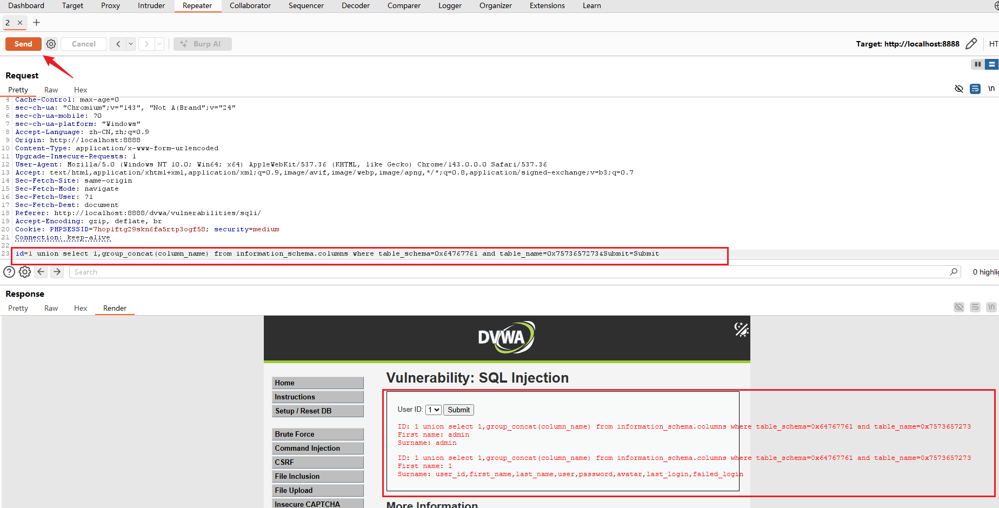The width and height of the screenshot is (999, 508).
Task: Switch Response view to Hex
Action: pyautogui.click(x=81, y=308)
